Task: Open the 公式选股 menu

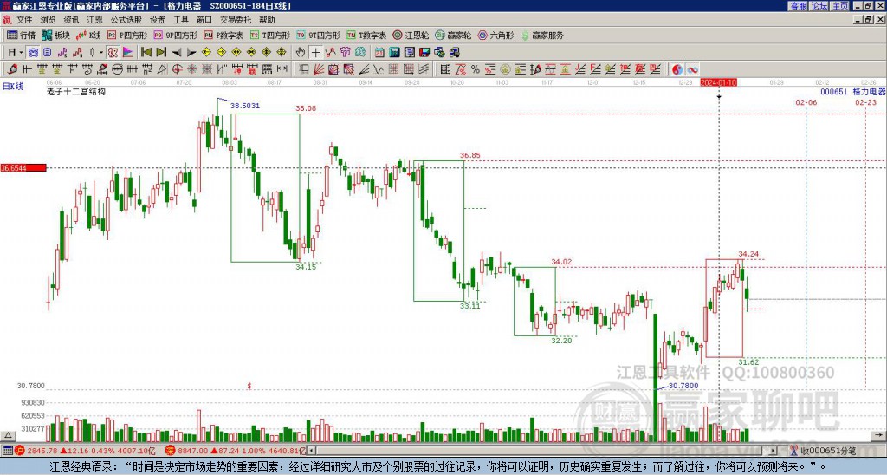Action: 126,20
